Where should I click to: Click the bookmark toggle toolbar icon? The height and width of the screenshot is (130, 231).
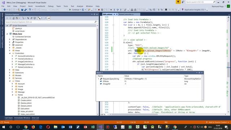tap(166, 10)
